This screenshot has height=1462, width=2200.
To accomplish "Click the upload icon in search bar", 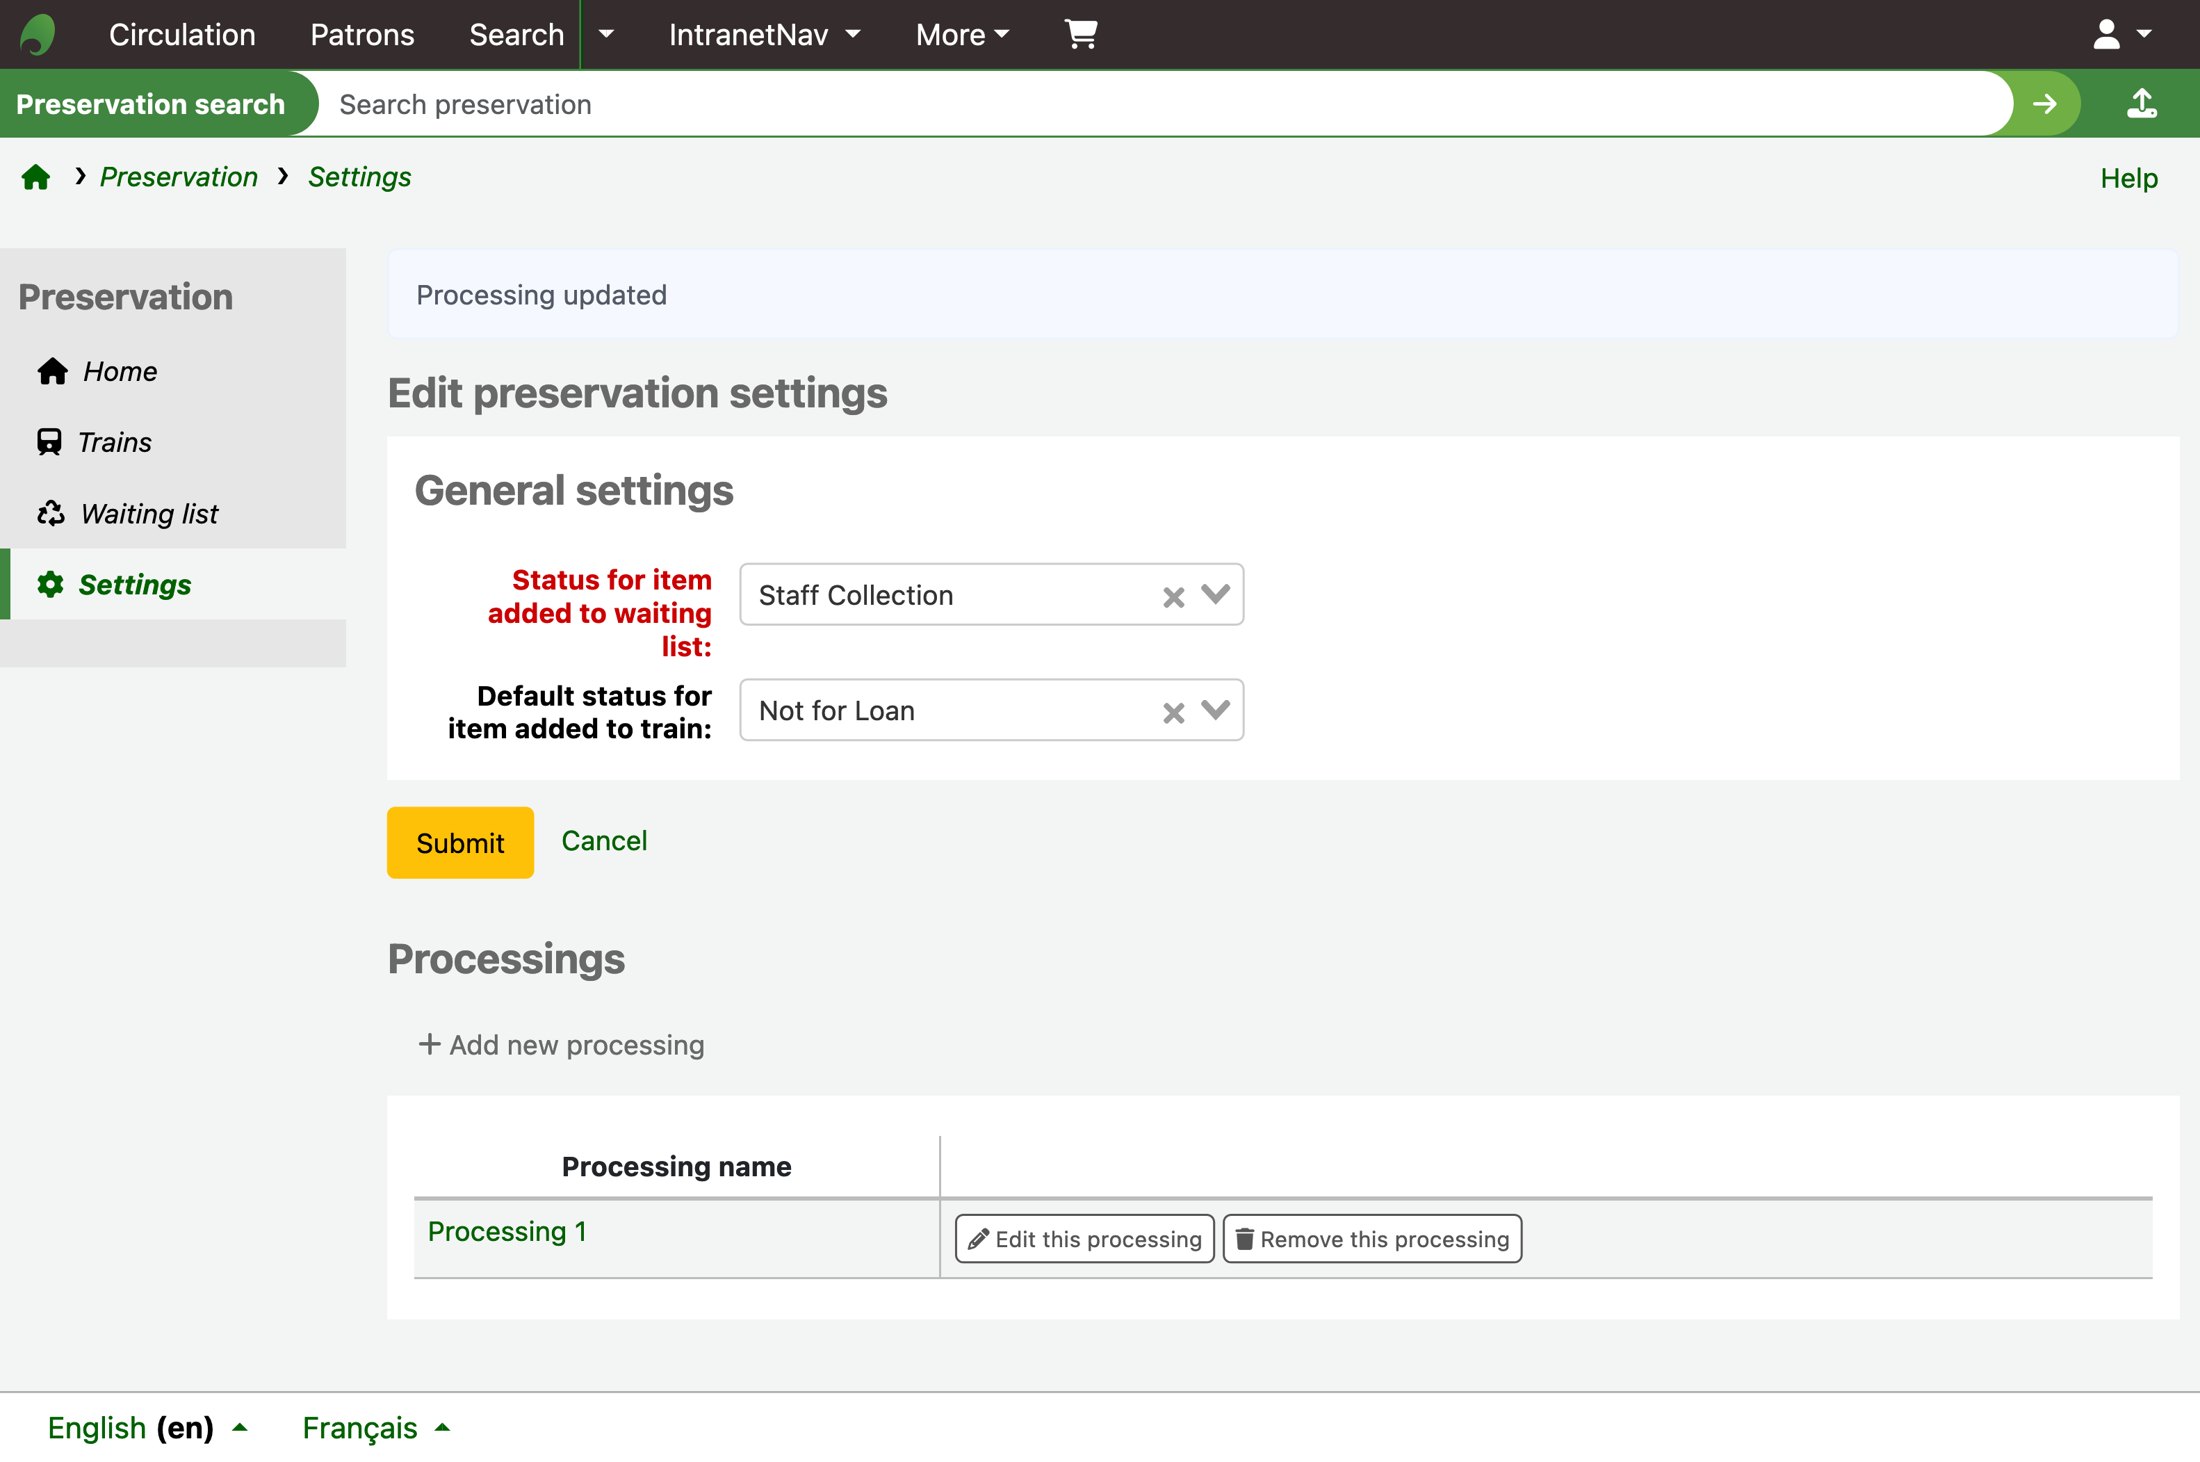I will (2142, 104).
